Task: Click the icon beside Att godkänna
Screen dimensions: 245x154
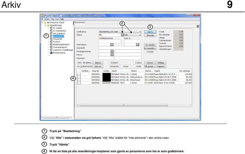Action: [x=51, y=33]
